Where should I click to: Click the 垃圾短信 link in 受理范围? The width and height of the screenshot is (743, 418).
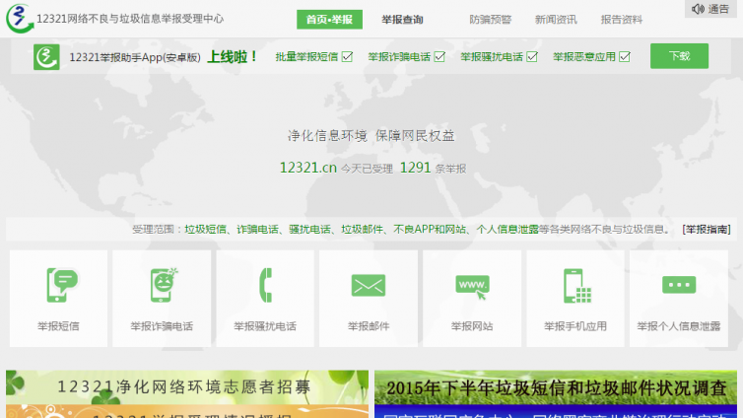[205, 230]
